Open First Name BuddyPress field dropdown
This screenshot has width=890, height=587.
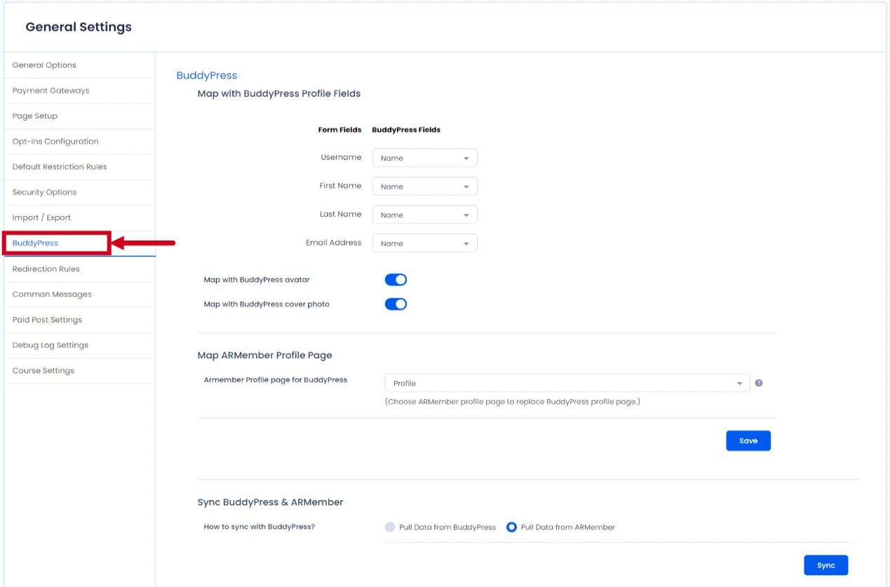424,187
